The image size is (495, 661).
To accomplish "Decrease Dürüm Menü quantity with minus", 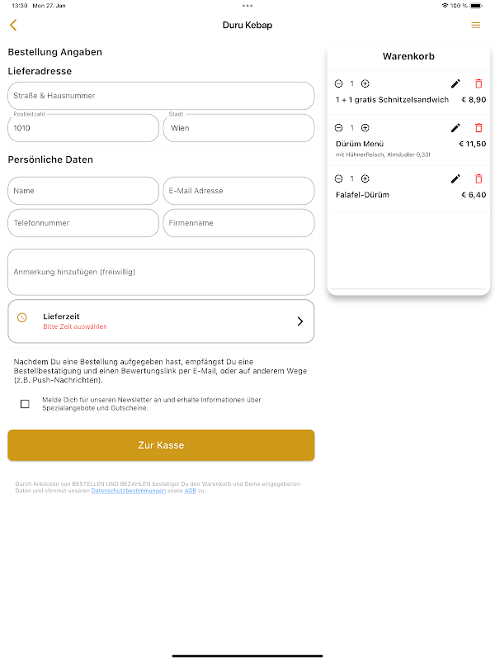I will [338, 128].
